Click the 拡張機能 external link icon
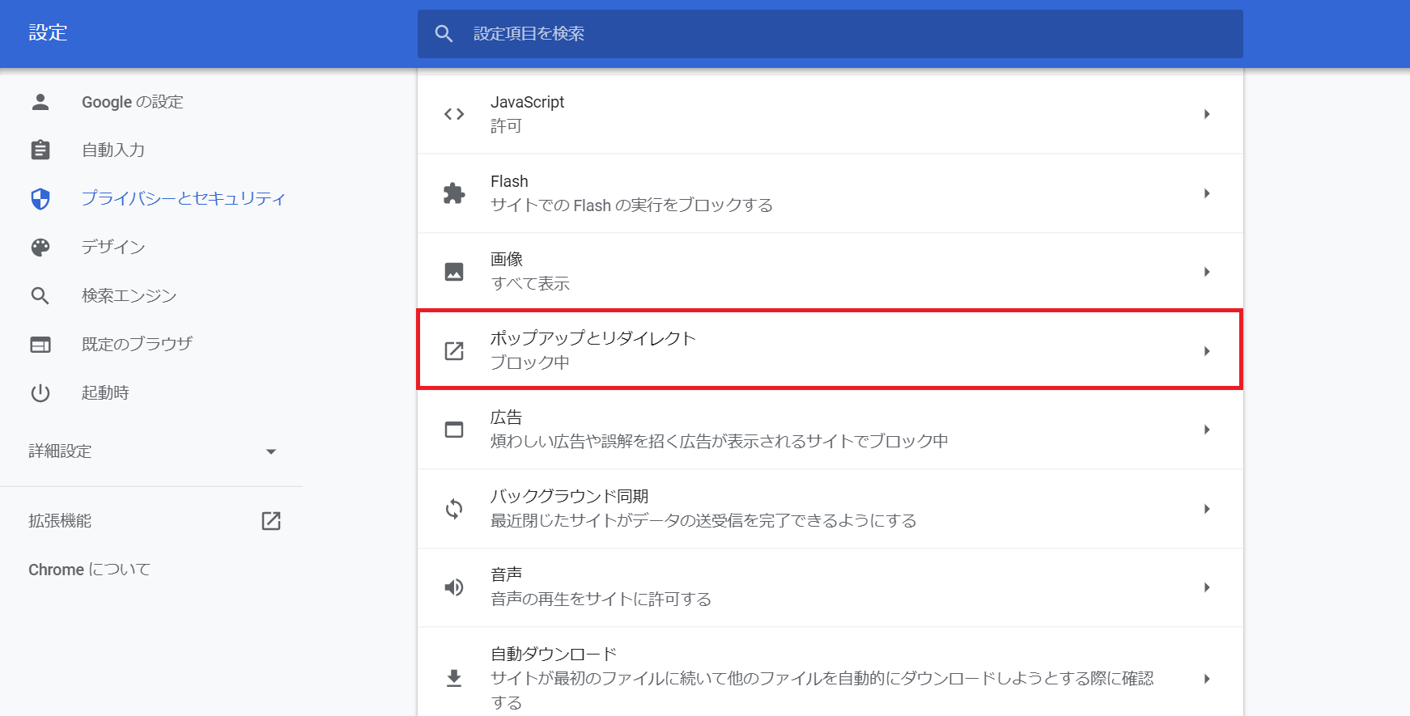1410x716 pixels. click(x=271, y=521)
